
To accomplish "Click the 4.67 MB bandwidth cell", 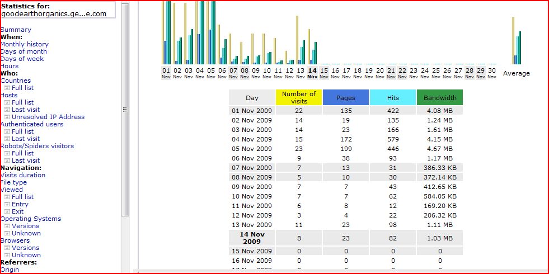I will point(440,149).
